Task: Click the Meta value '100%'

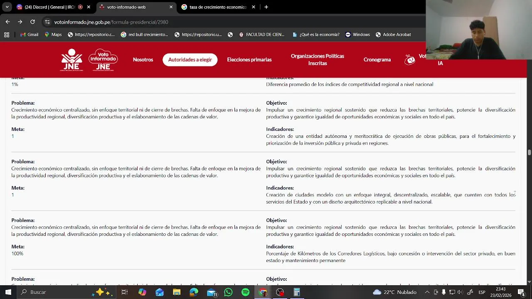Action: tap(17, 253)
